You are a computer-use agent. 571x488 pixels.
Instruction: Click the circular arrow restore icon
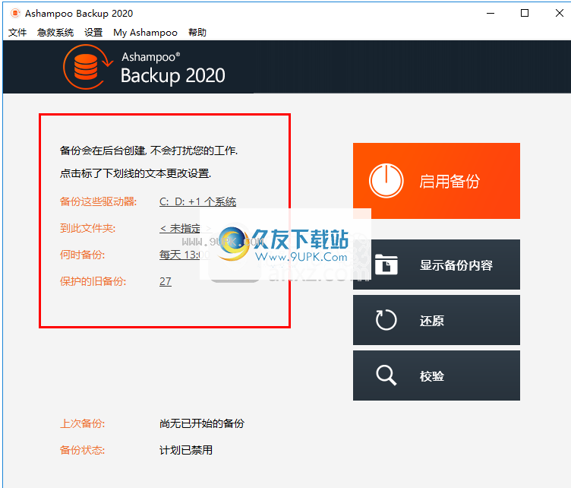[386, 319]
